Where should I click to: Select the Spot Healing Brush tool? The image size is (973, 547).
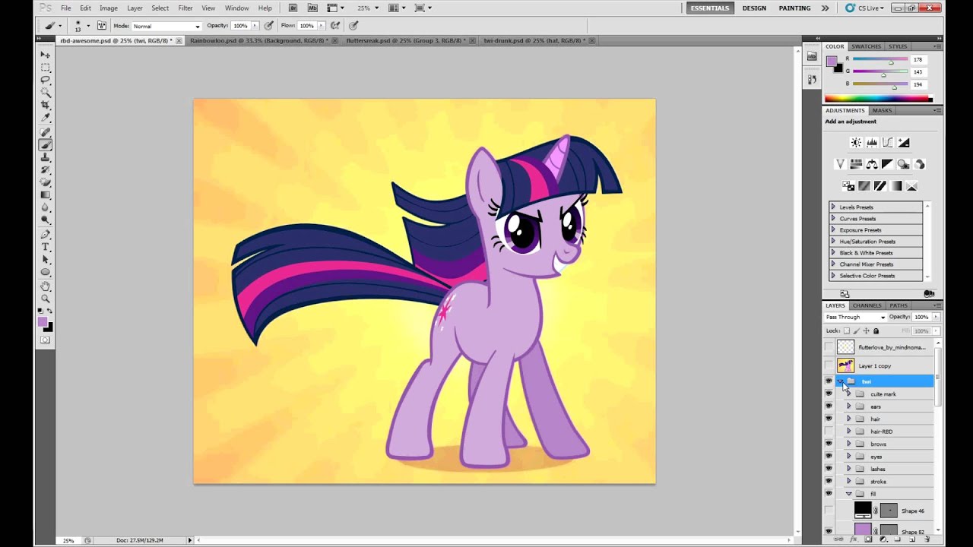coord(46,132)
